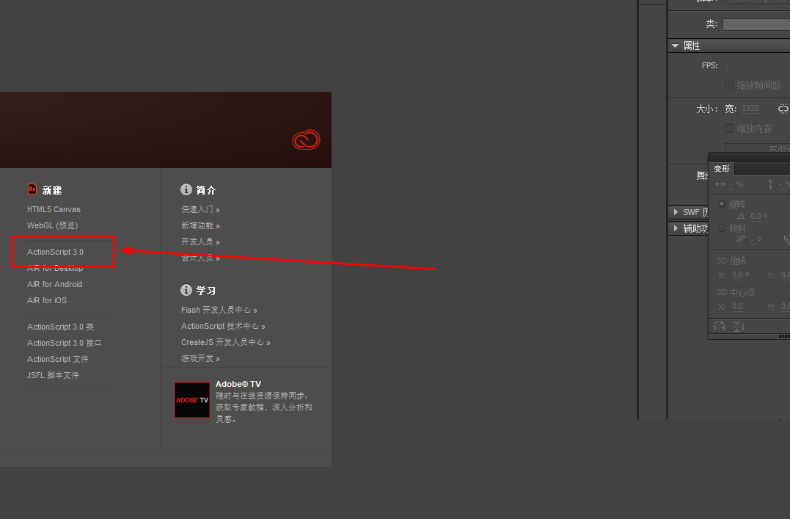Viewport: 790px width, 519px height.
Task: Create new AIR for iOS document
Action: (x=47, y=300)
